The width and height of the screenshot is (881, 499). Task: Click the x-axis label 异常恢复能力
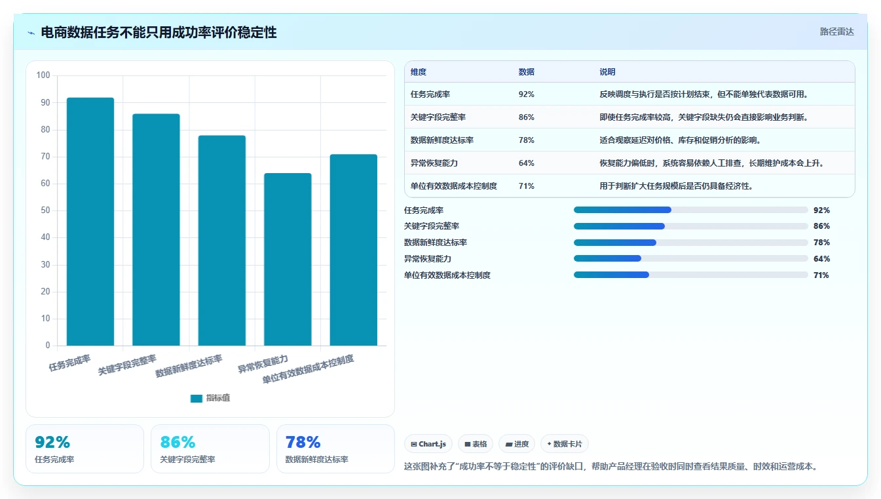coord(263,364)
